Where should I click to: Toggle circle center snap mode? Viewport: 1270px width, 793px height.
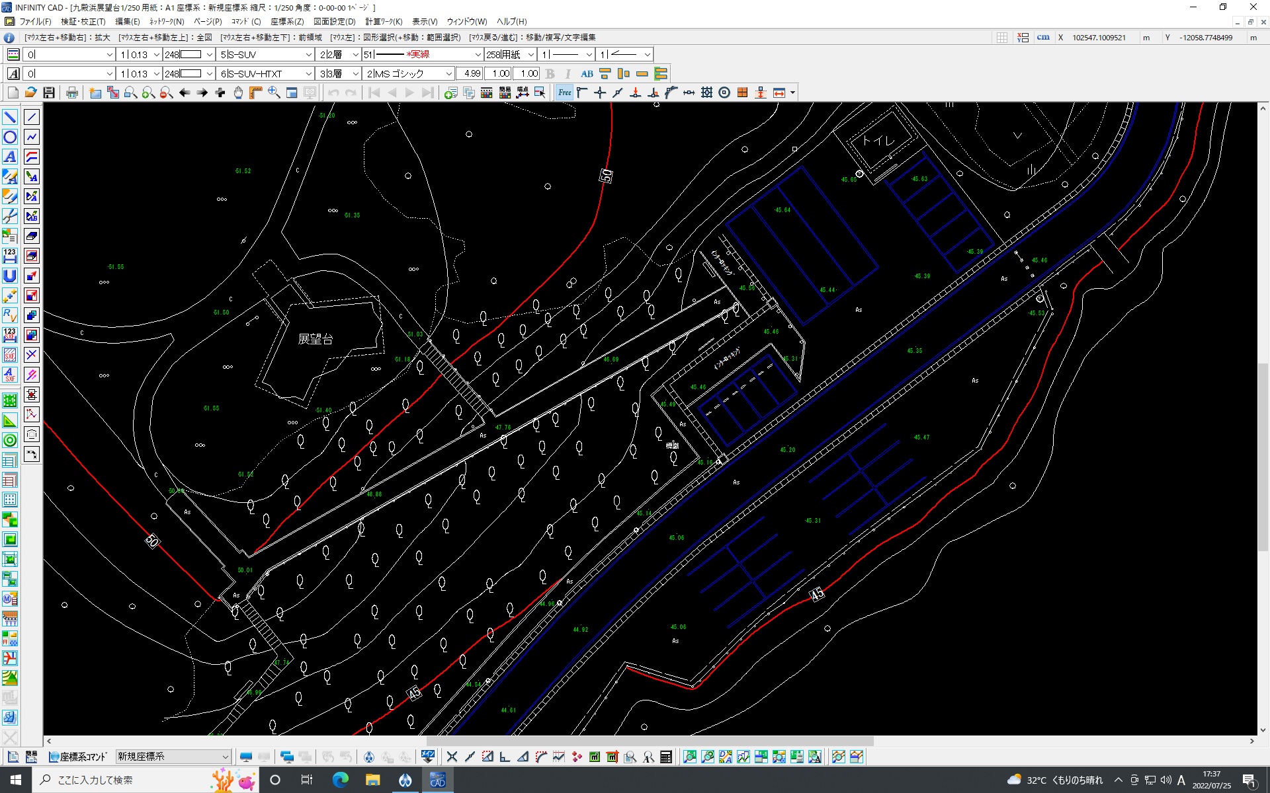pos(724,93)
